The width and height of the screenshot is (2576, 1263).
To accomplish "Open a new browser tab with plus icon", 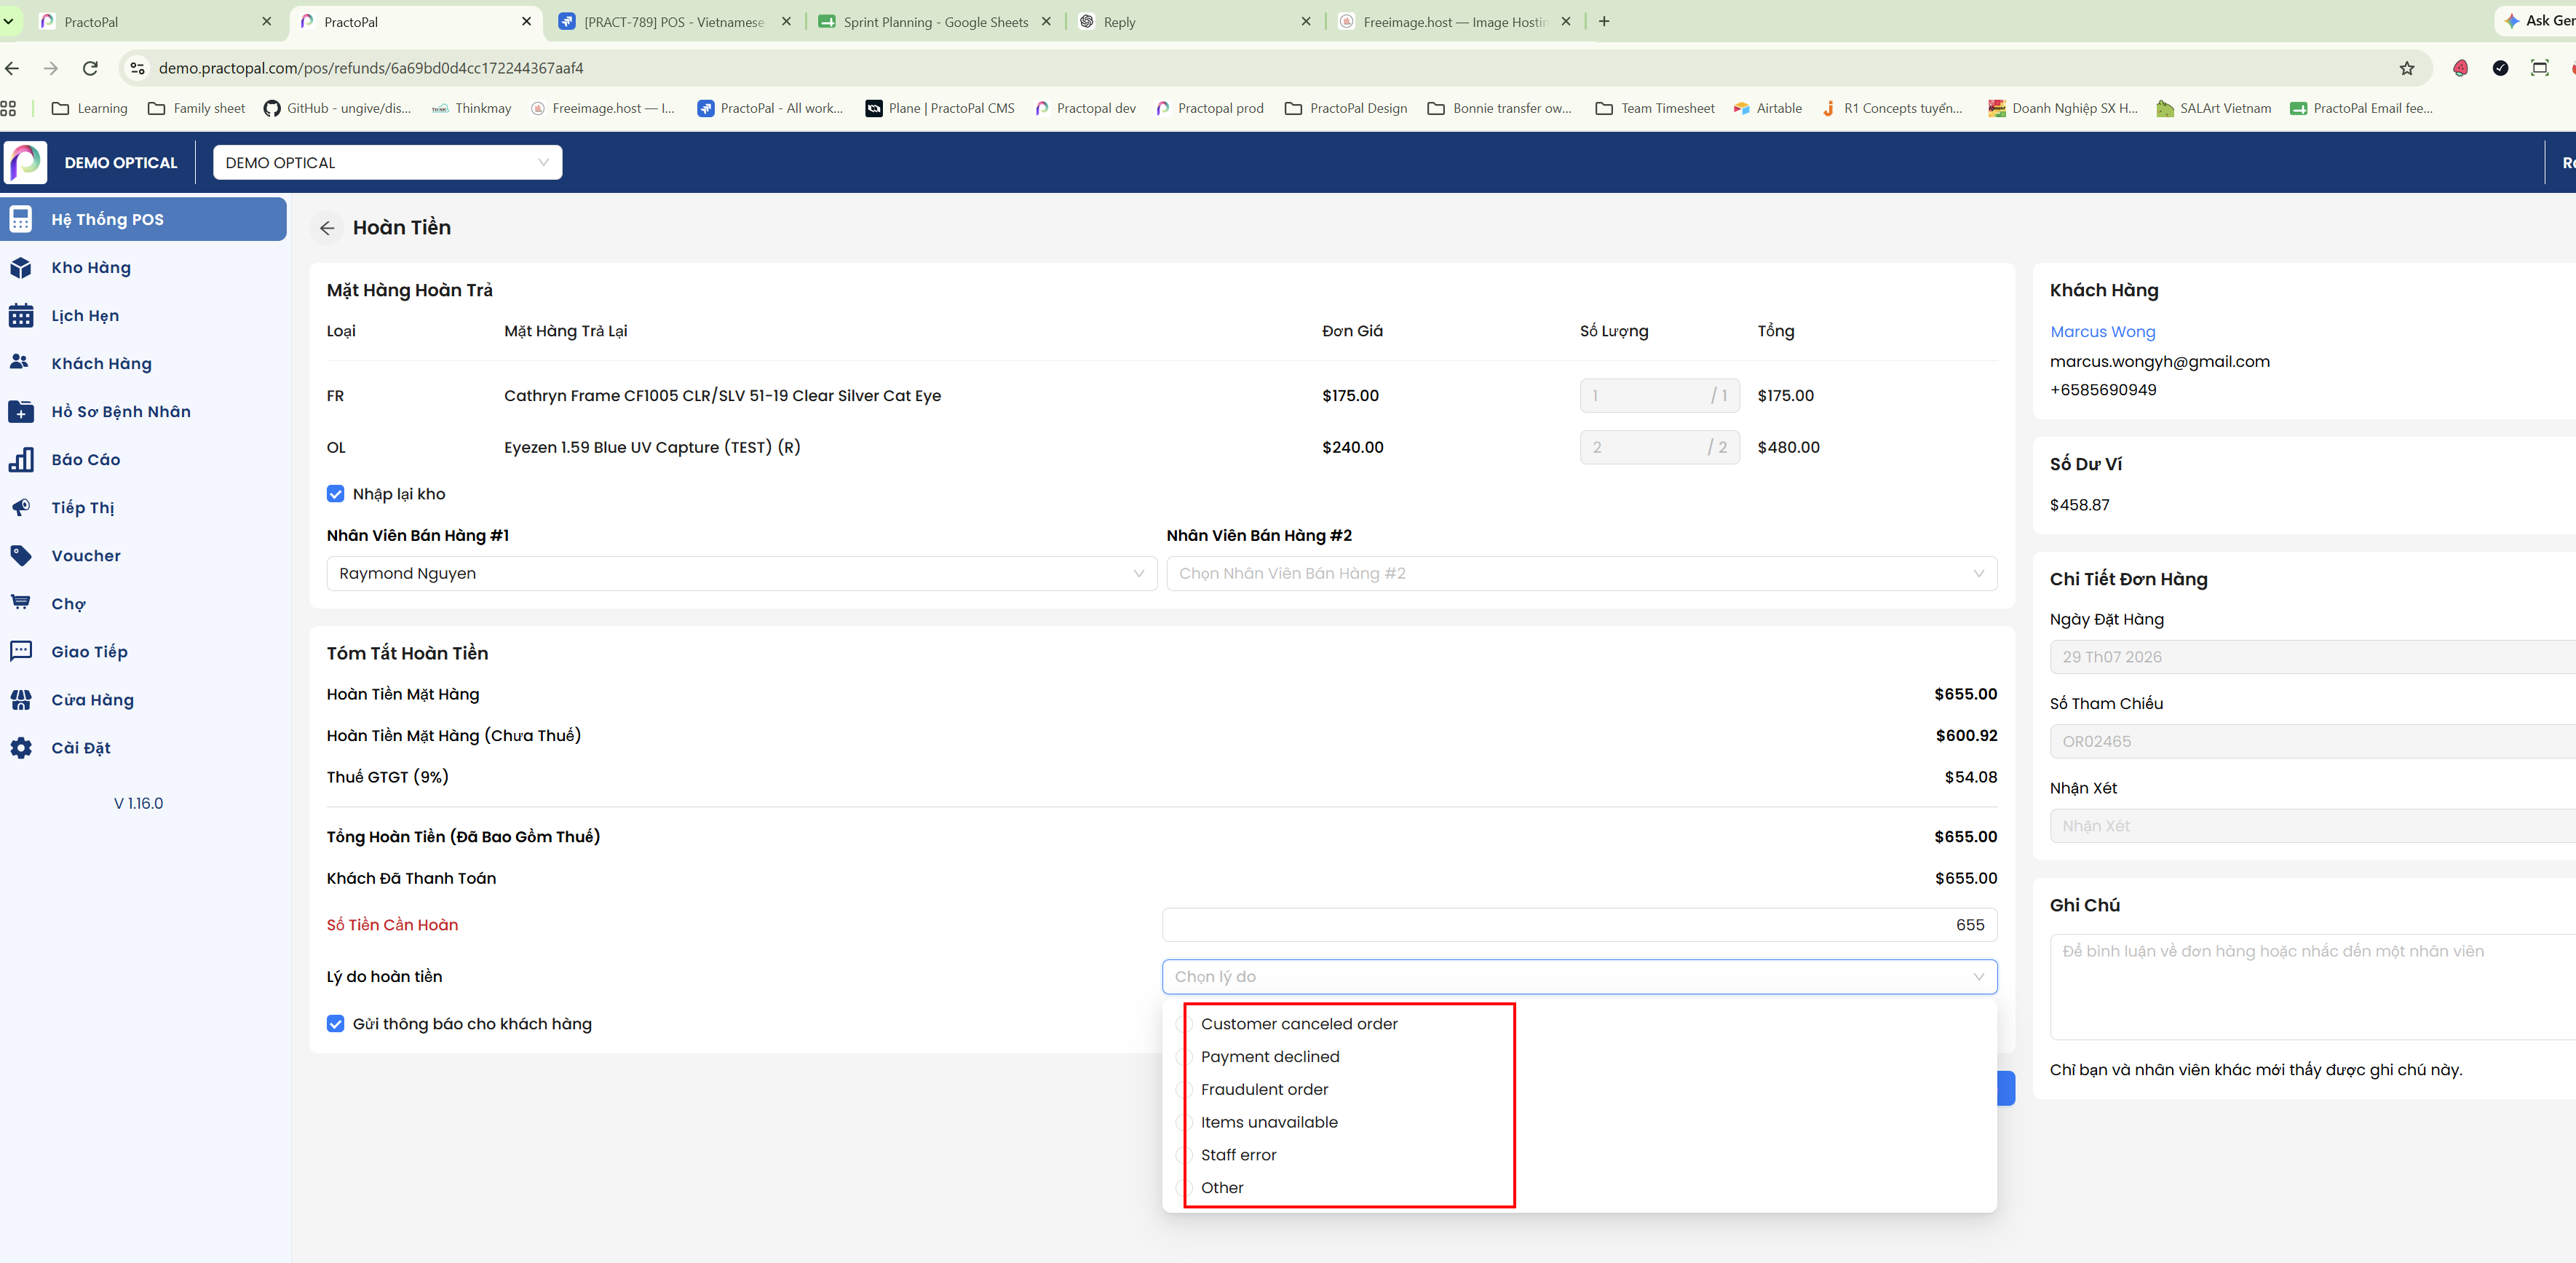I will tap(1604, 21).
